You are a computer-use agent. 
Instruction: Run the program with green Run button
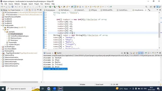[x=50, y=7]
